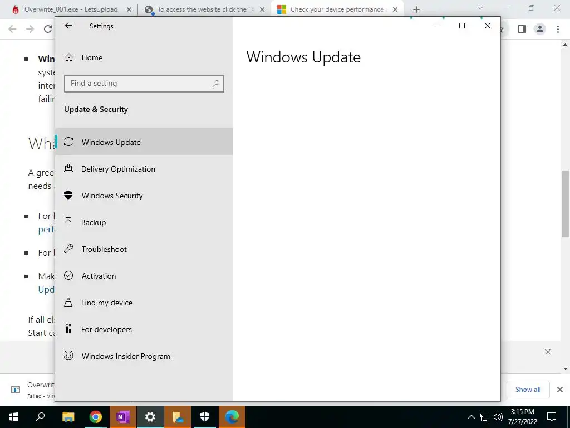Open the Chrome profile avatar menu
570x428 pixels.
point(540,29)
